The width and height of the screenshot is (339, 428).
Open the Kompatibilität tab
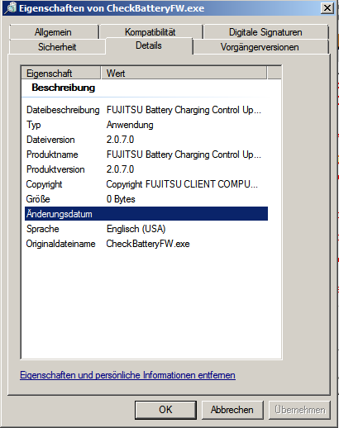pos(150,32)
